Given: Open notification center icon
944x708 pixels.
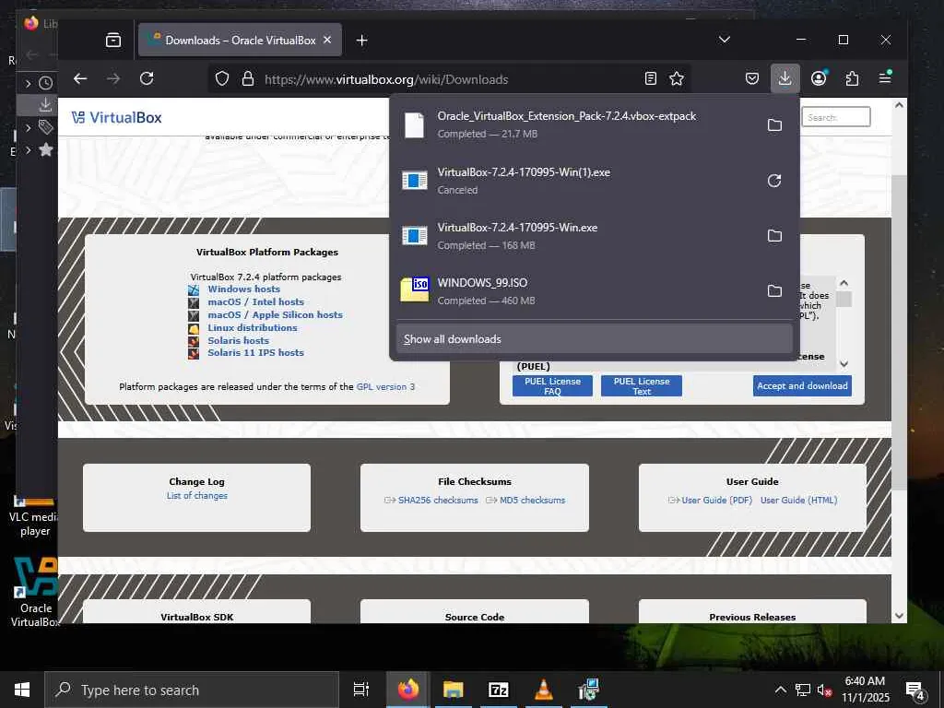Looking at the screenshot, I should click(915, 690).
